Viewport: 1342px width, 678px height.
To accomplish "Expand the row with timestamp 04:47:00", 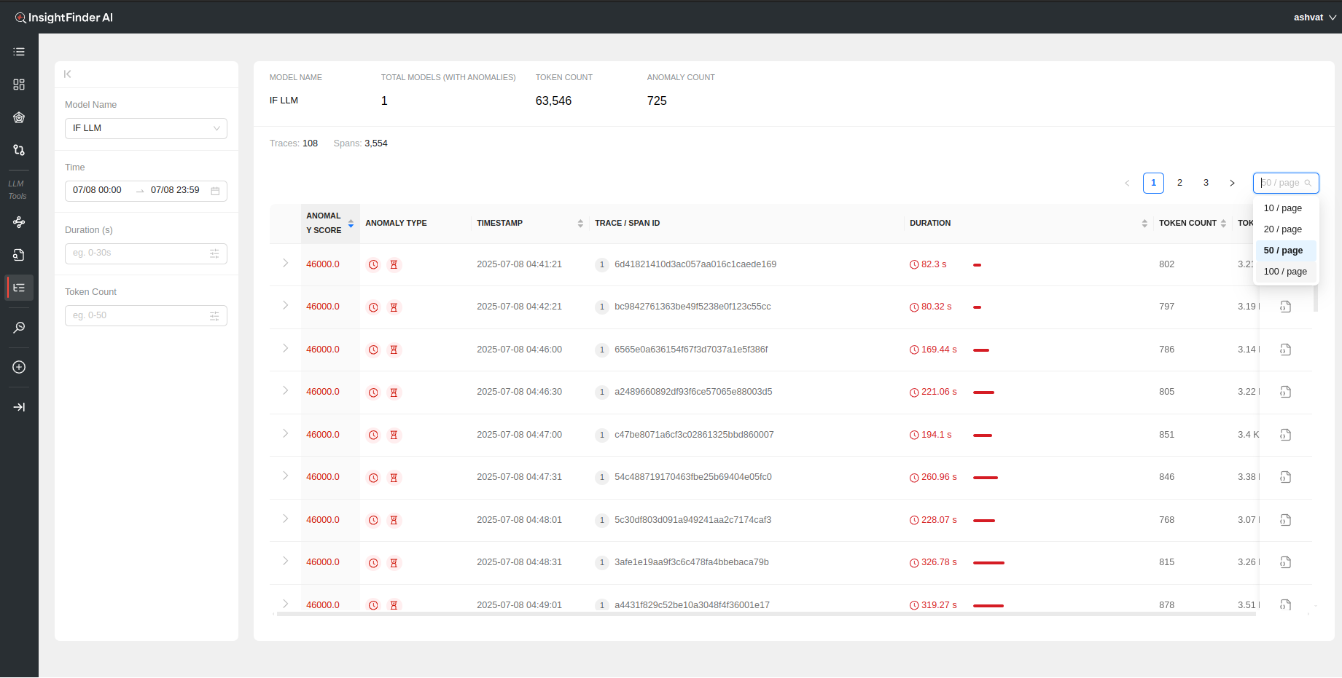I will (x=285, y=433).
